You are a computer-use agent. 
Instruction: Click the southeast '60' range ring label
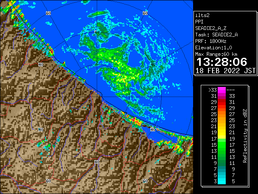click(x=145, y=181)
